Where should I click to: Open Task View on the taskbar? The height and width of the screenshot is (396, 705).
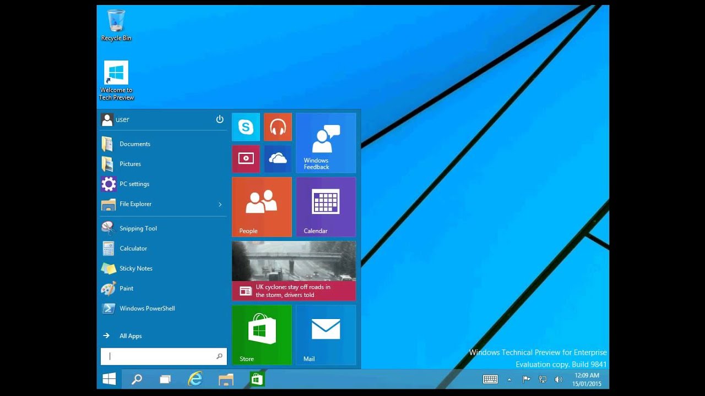(165, 379)
